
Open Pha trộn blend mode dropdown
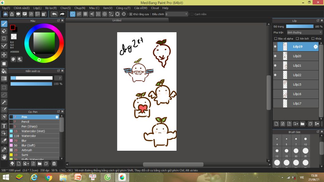click(305, 33)
